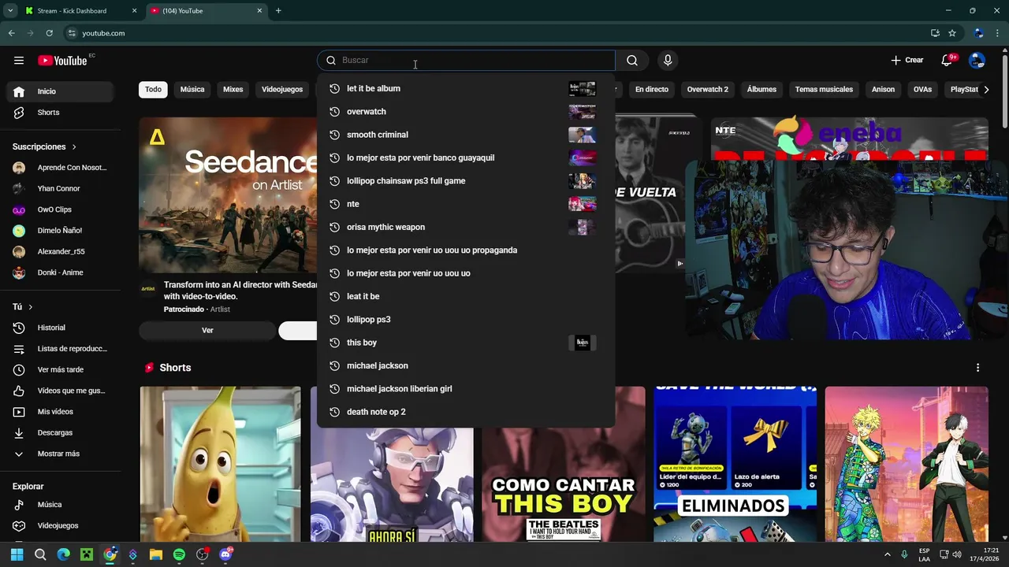Focus the Buscar search field
The image size is (1009, 567).
coord(466,61)
